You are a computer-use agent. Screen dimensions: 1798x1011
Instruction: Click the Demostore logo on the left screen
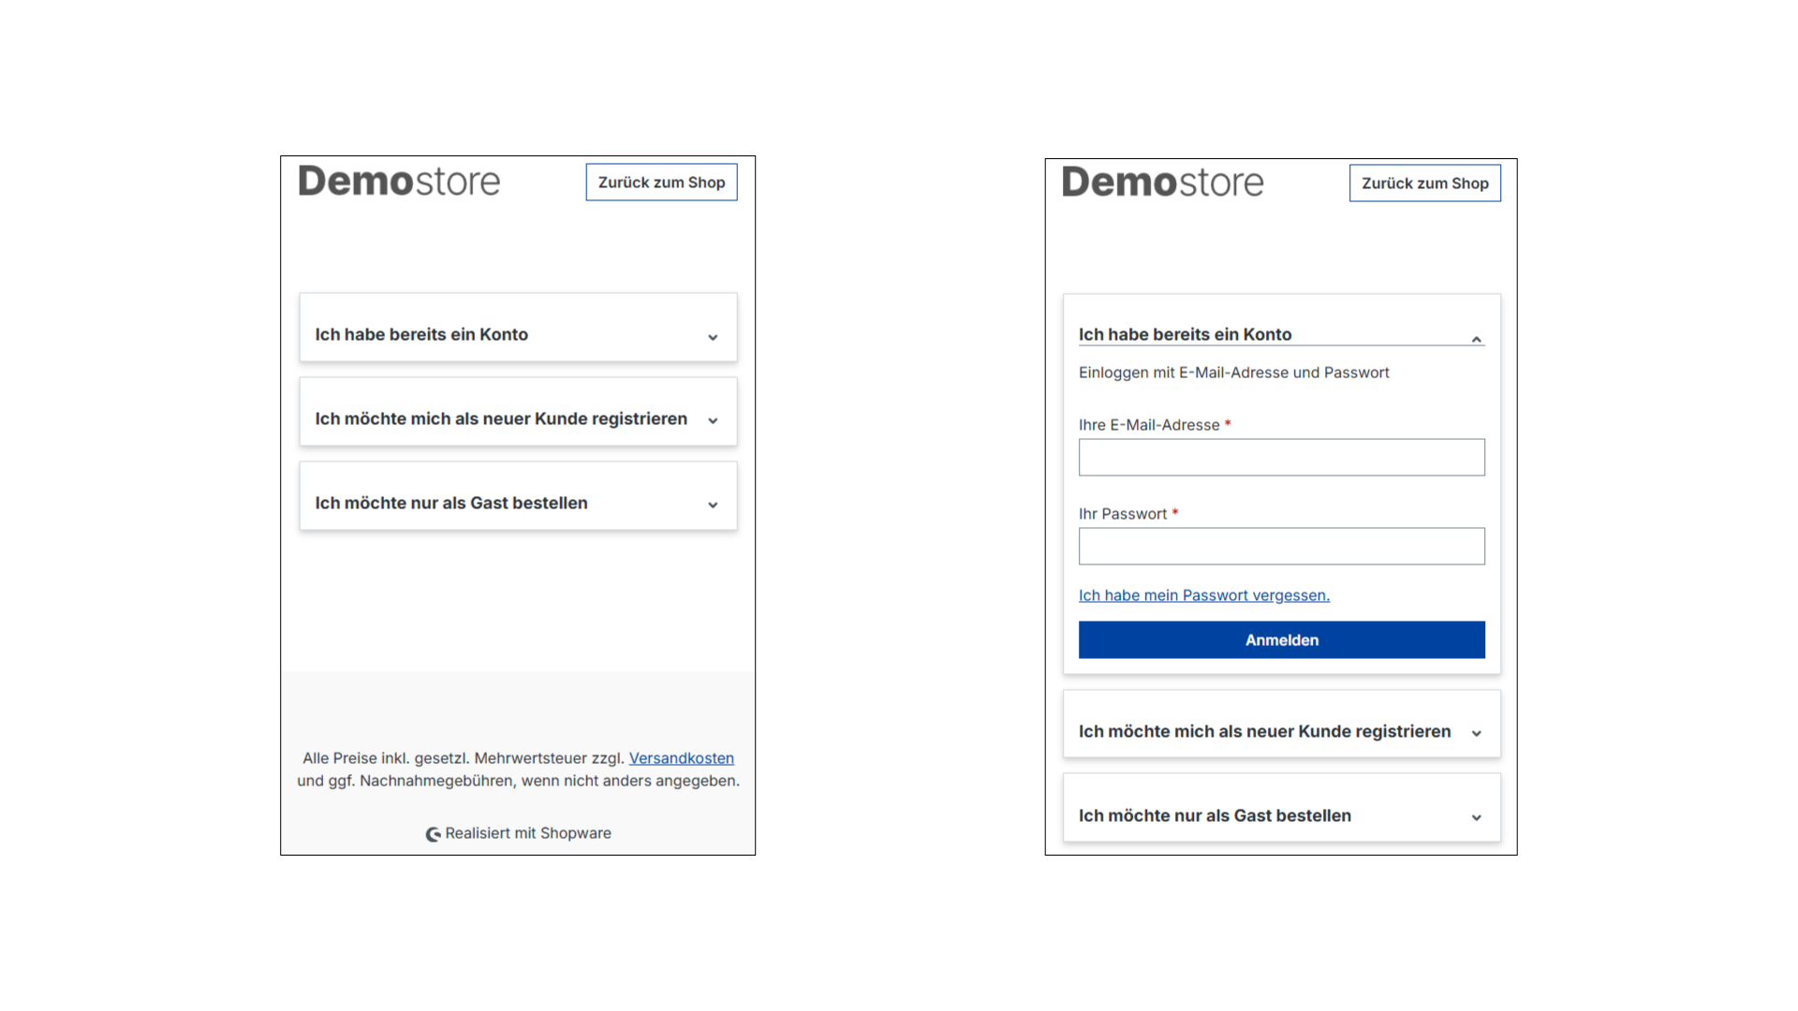pos(398,181)
